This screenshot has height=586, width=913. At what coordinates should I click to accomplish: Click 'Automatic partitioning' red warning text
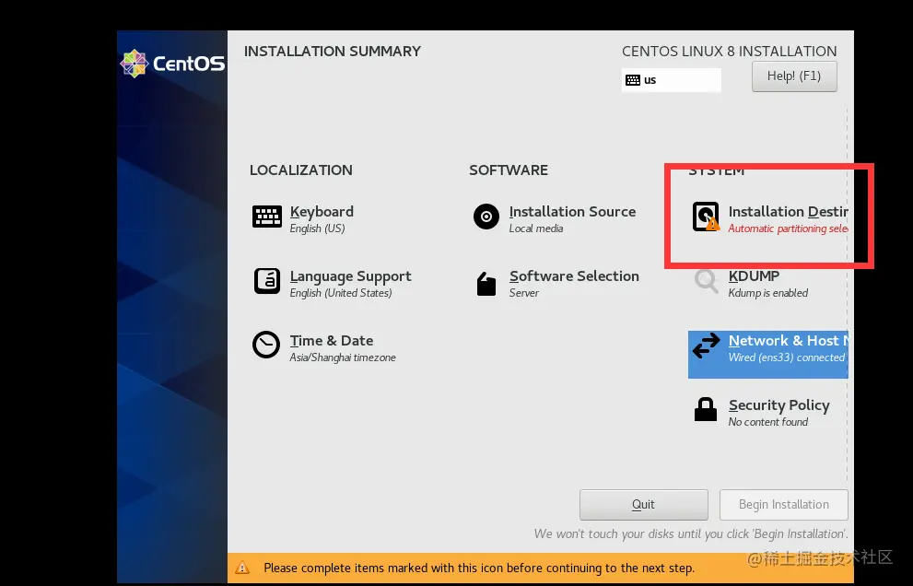click(788, 229)
